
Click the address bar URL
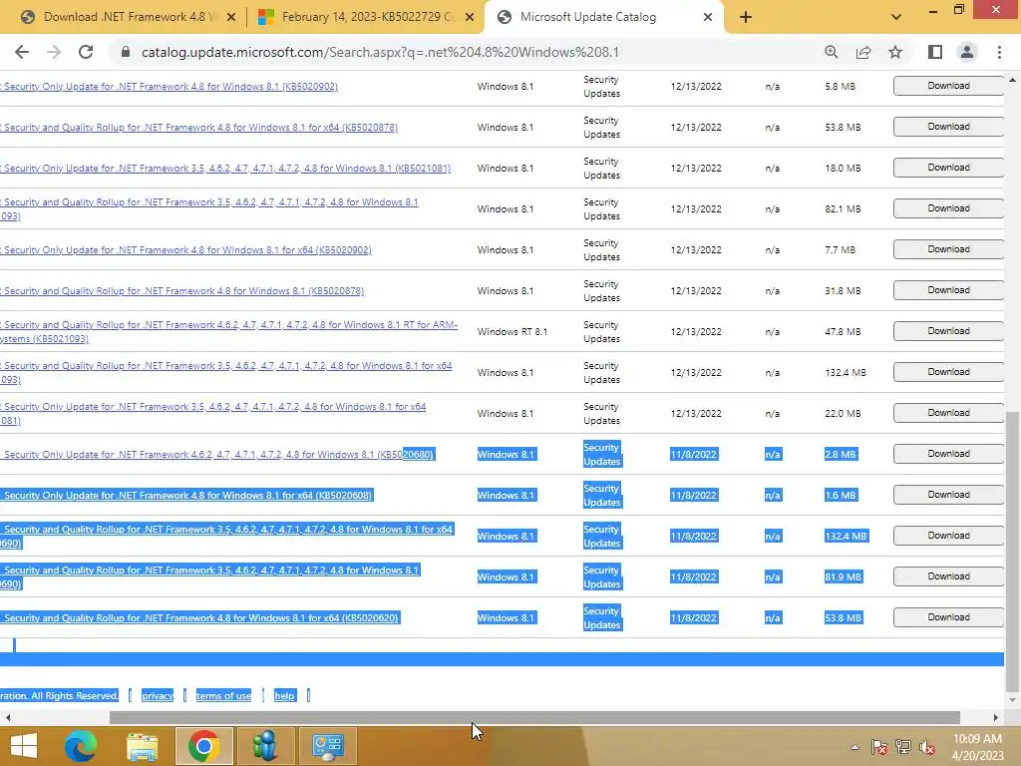pyautogui.click(x=380, y=52)
